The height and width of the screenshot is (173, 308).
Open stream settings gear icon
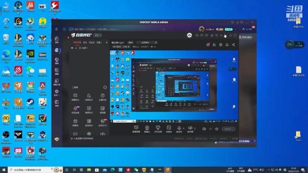217,129
